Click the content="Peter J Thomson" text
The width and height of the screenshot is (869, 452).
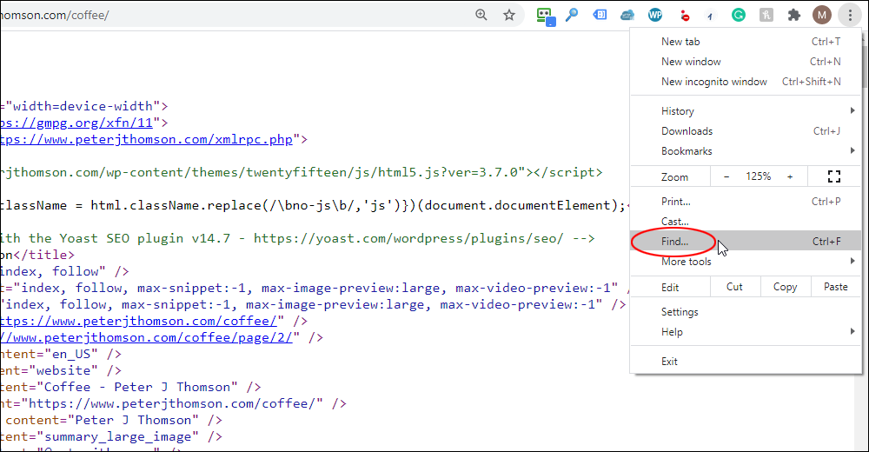pos(102,421)
